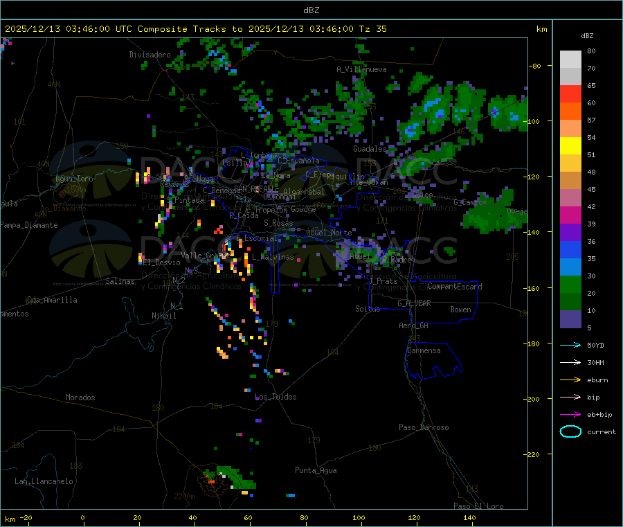The image size is (623, 527).
Task: Click the Morados map label
Action: [80, 398]
